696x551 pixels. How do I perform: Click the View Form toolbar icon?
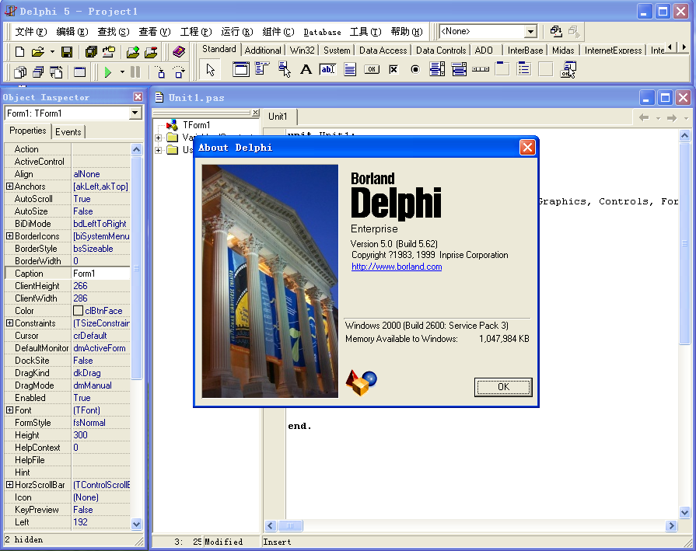point(38,71)
